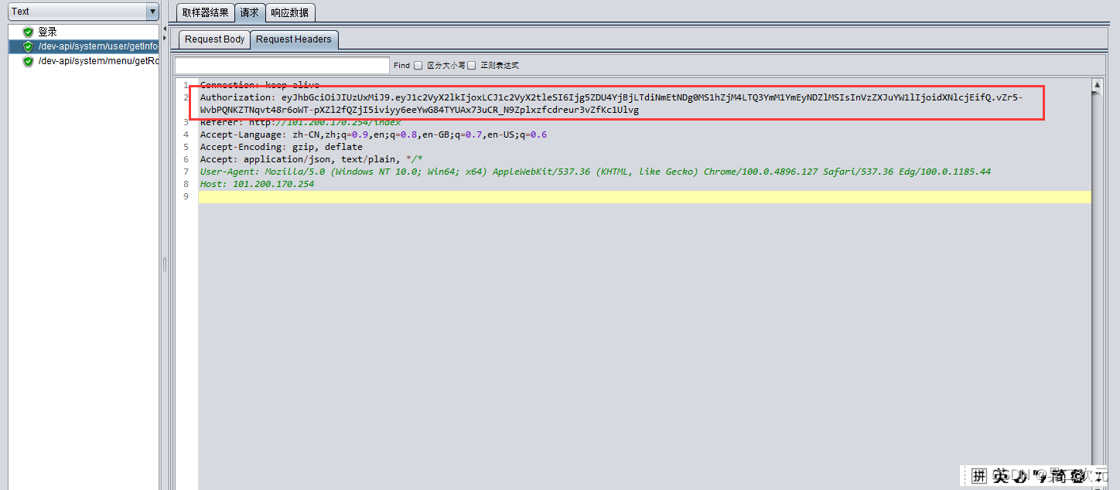Click the header scrollbar's up arrow
This screenshot has height=490, width=1120.
tap(1097, 85)
